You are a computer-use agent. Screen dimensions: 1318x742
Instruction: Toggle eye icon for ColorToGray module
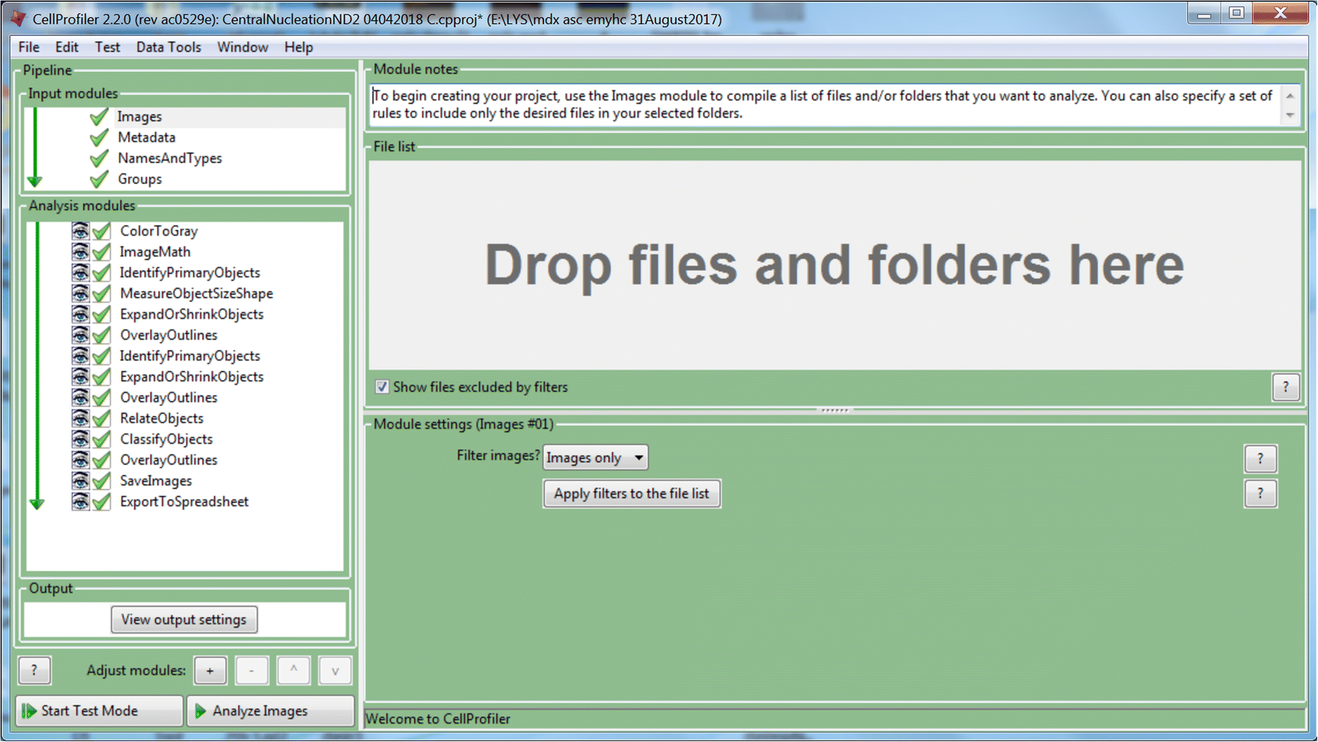[x=81, y=231]
